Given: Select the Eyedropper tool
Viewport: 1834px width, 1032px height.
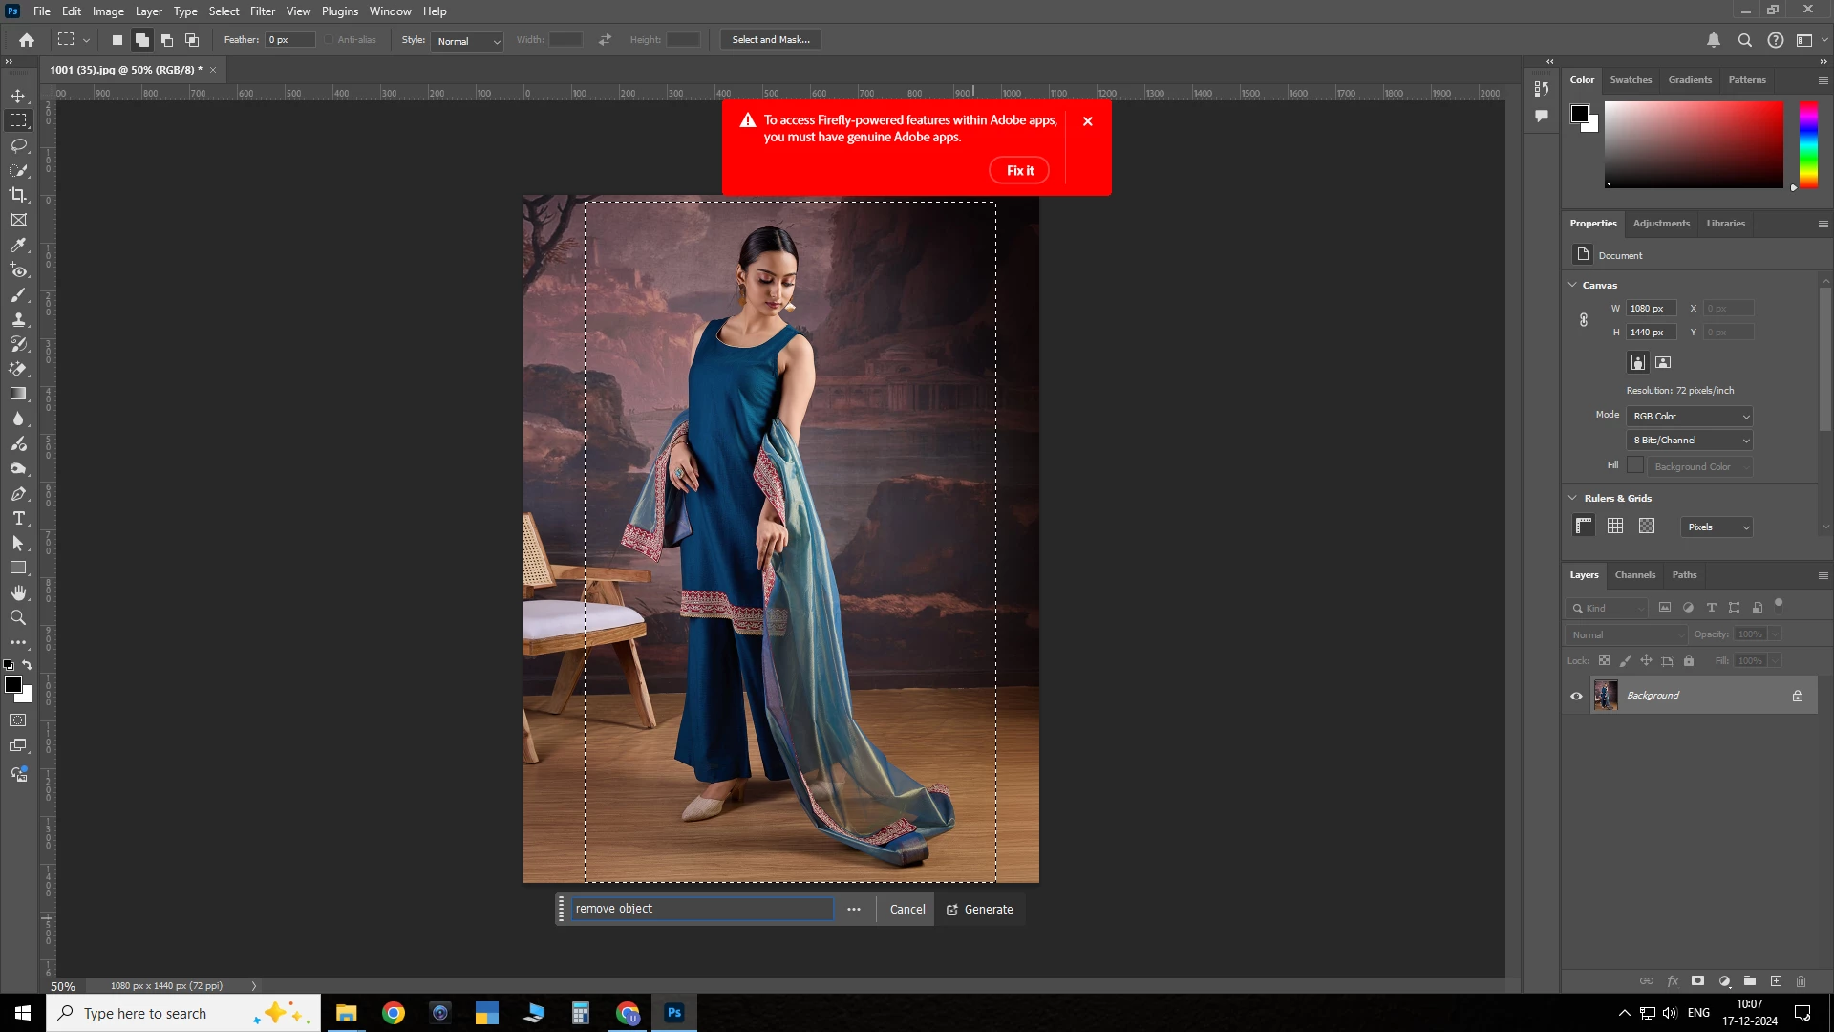Looking at the screenshot, I should (18, 245).
